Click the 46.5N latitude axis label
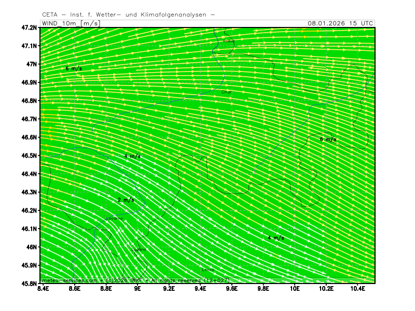The image size is (415, 311). (29, 155)
